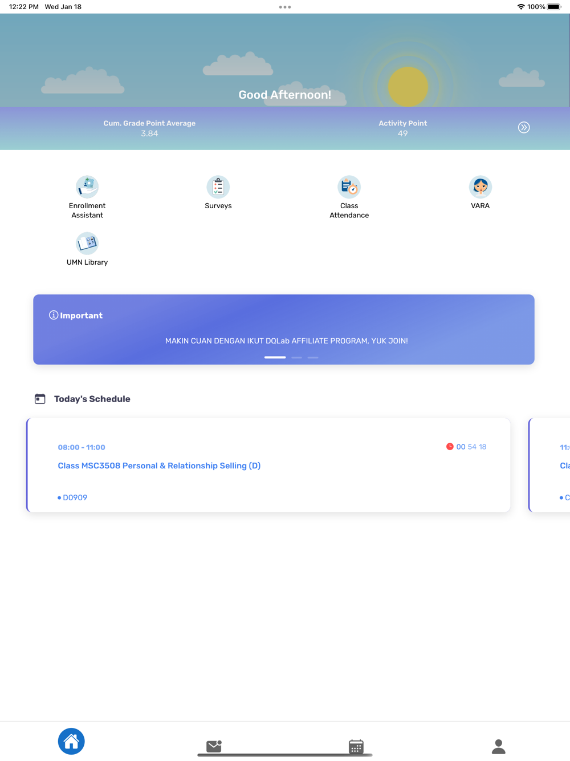The height and width of the screenshot is (761, 570).
Task: Open the messages envelope tab
Action: tap(214, 746)
